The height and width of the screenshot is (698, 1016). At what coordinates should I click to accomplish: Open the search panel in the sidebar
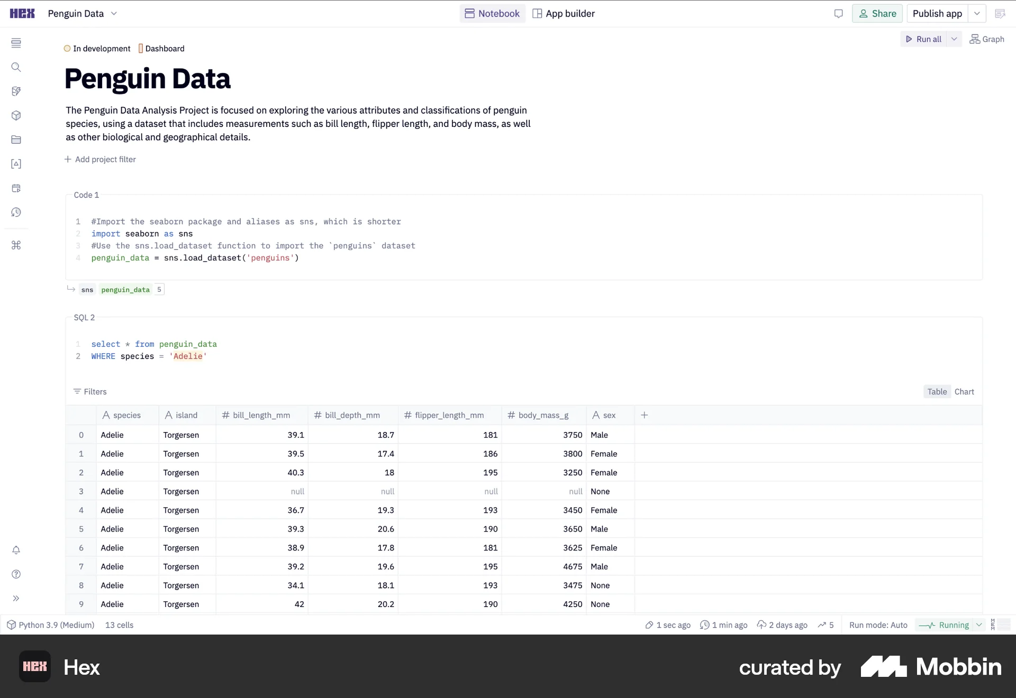(16, 67)
